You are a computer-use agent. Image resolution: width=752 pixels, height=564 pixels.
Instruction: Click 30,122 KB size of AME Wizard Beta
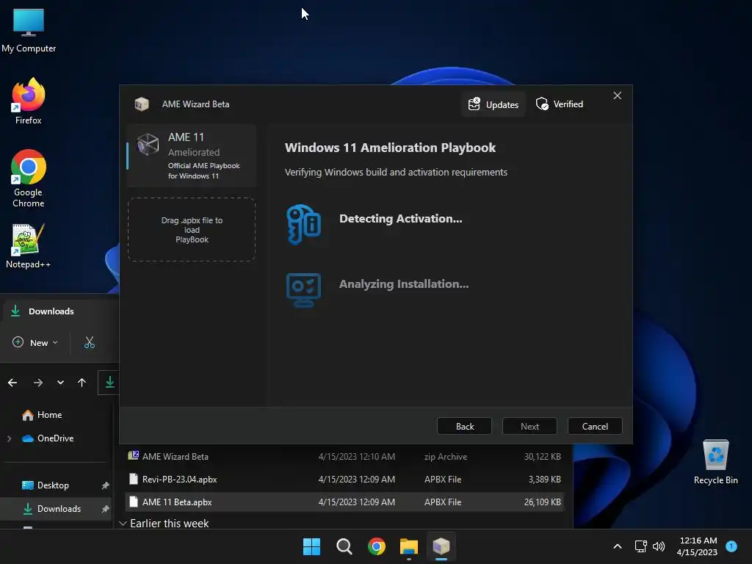tap(543, 457)
